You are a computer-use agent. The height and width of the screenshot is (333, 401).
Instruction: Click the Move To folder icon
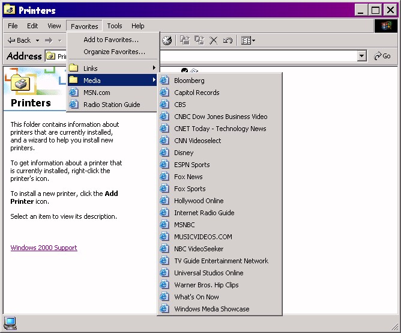(185, 40)
